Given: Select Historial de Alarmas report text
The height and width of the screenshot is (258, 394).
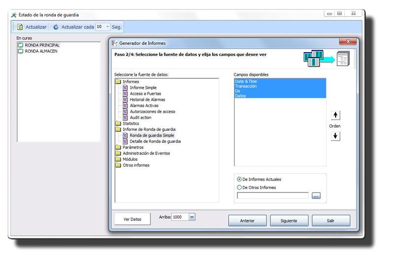Looking at the screenshot, I should 147,100.
